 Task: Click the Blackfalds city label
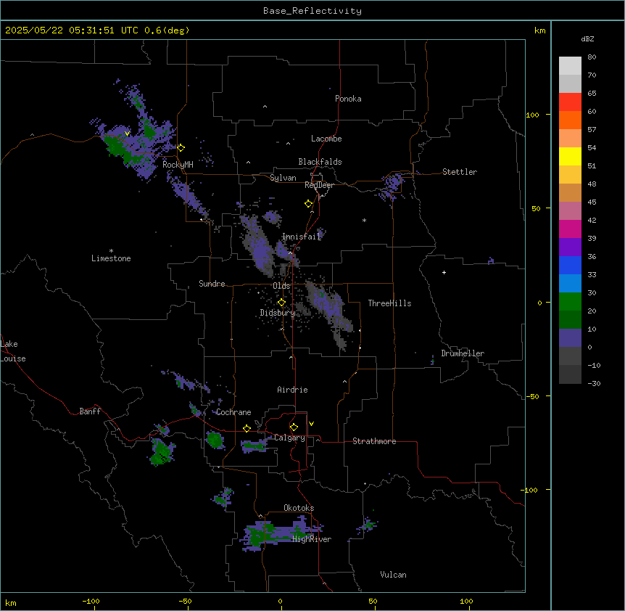[320, 162]
